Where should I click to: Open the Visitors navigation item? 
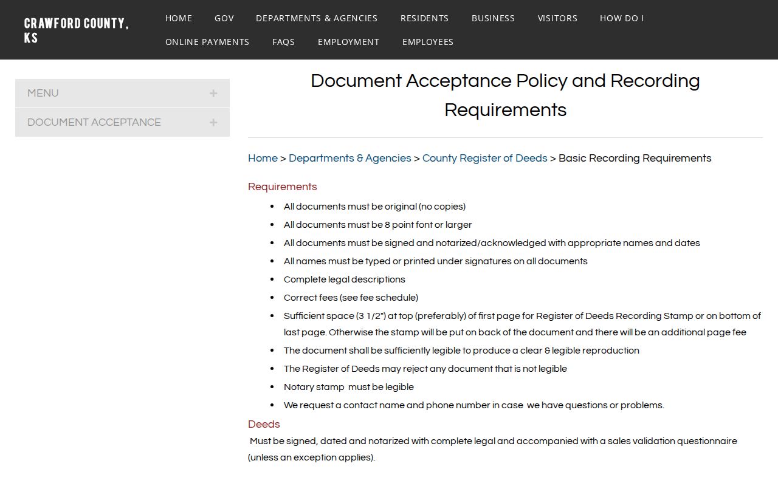(557, 18)
